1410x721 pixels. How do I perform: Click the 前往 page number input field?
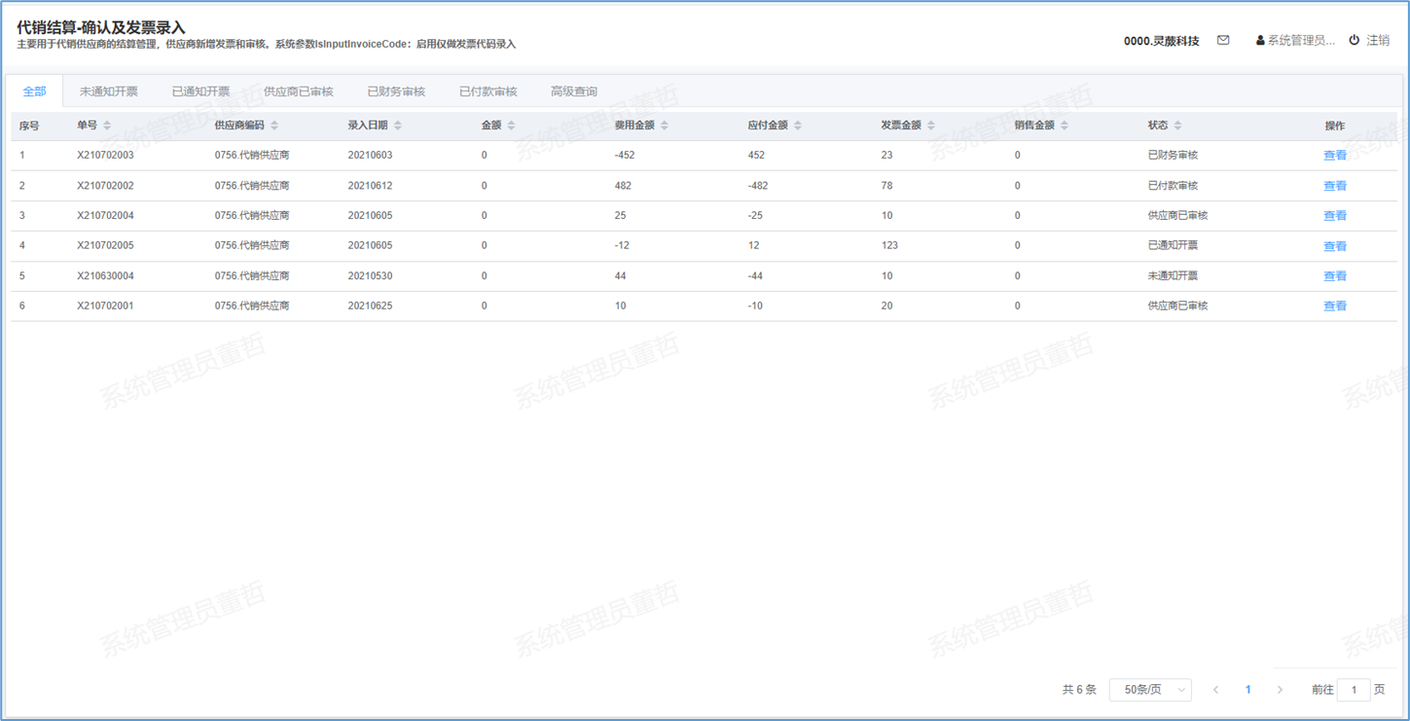pos(1354,690)
